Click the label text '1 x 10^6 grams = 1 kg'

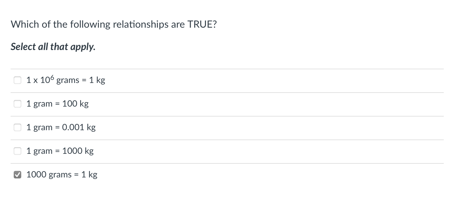(x=65, y=80)
